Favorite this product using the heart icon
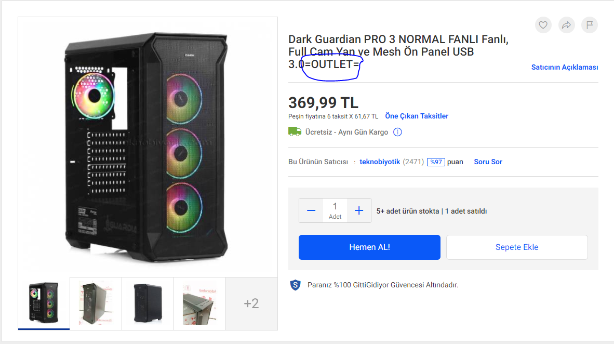This screenshot has height=344, width=614. coord(543,24)
